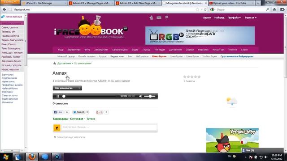The width and height of the screenshot is (287, 161).
Task: Click the system tray volume icon
Action: point(266,157)
